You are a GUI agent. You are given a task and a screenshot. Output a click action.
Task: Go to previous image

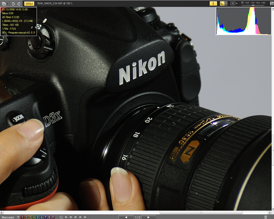[x=126, y=217]
